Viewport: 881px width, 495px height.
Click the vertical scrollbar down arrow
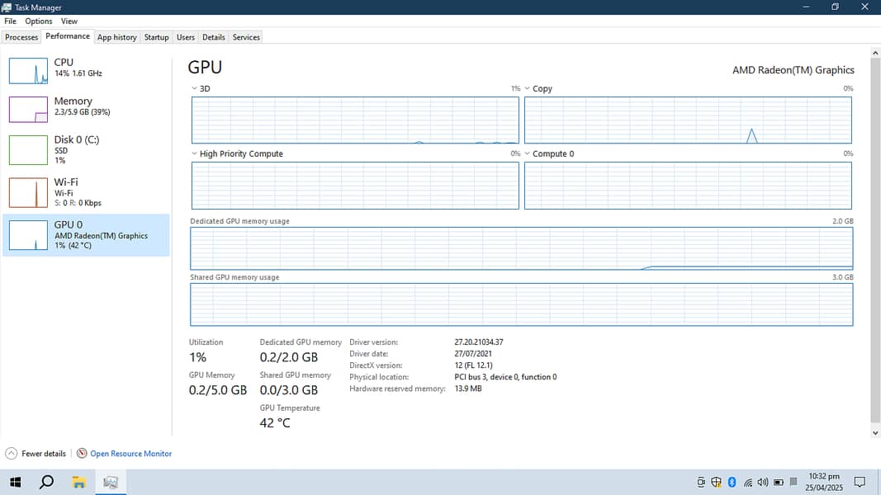[875, 432]
